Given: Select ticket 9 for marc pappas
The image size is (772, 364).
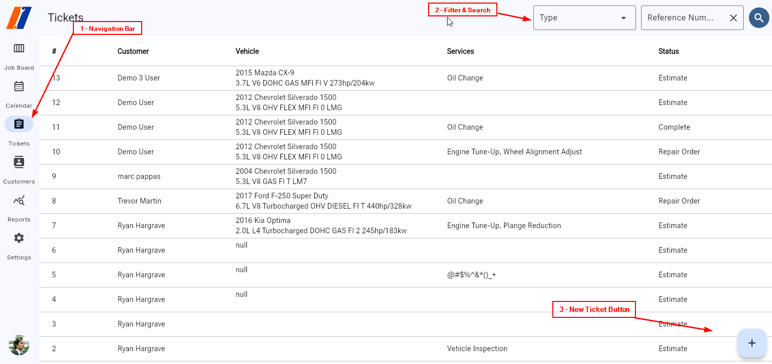Looking at the screenshot, I should pyautogui.click(x=139, y=176).
